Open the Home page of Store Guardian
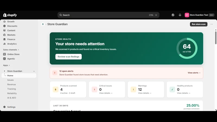This screenshot has width=217, height=122. [x=19, y=76]
